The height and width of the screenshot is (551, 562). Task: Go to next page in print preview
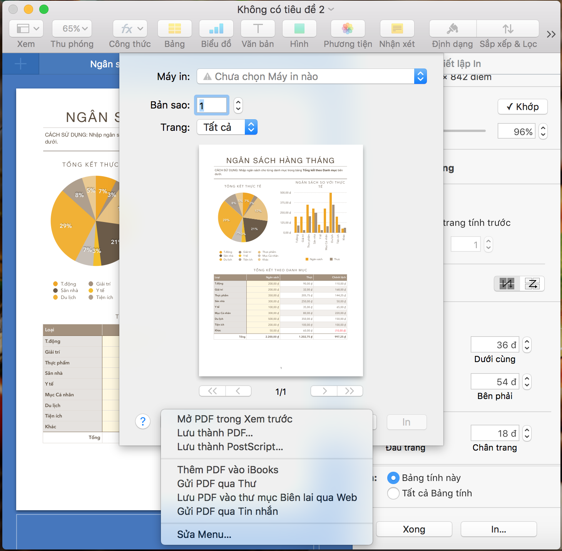tap(324, 391)
